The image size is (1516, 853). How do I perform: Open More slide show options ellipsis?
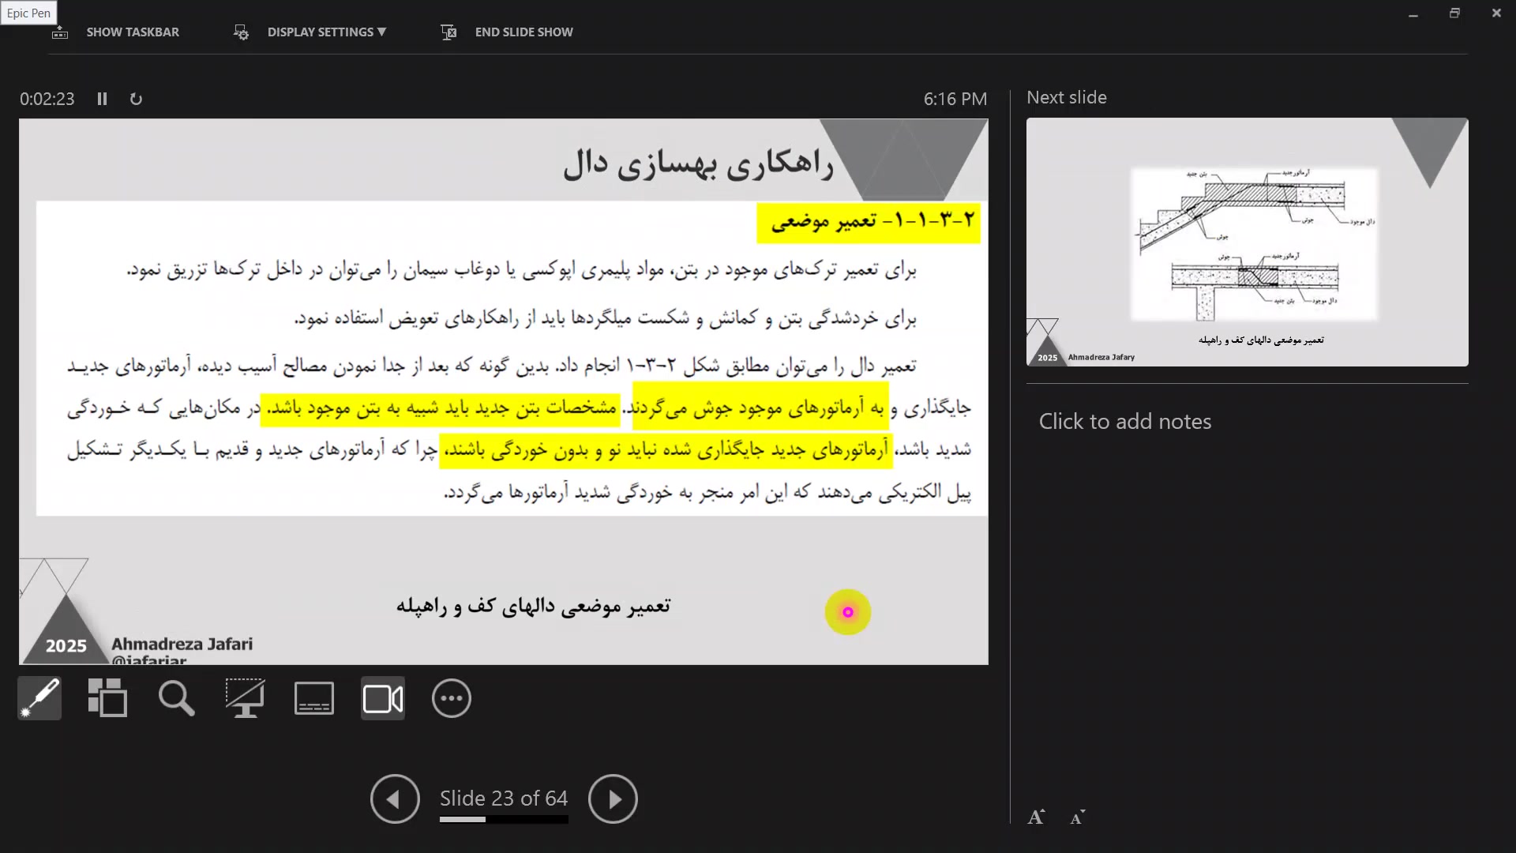(452, 698)
